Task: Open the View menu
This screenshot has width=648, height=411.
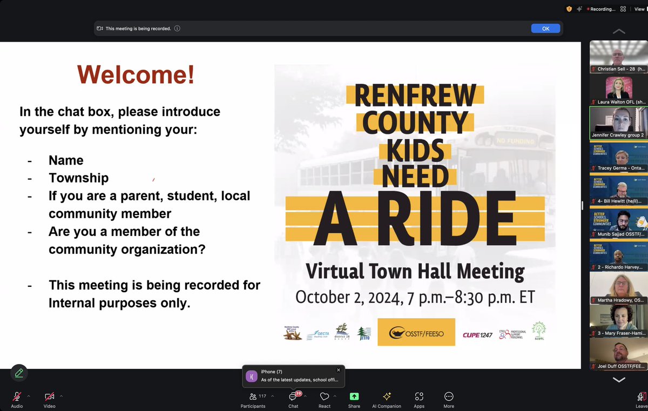Action: click(640, 9)
